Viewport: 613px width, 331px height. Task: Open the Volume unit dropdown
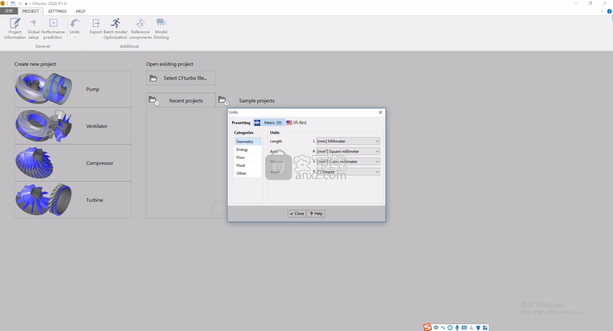[348, 162]
